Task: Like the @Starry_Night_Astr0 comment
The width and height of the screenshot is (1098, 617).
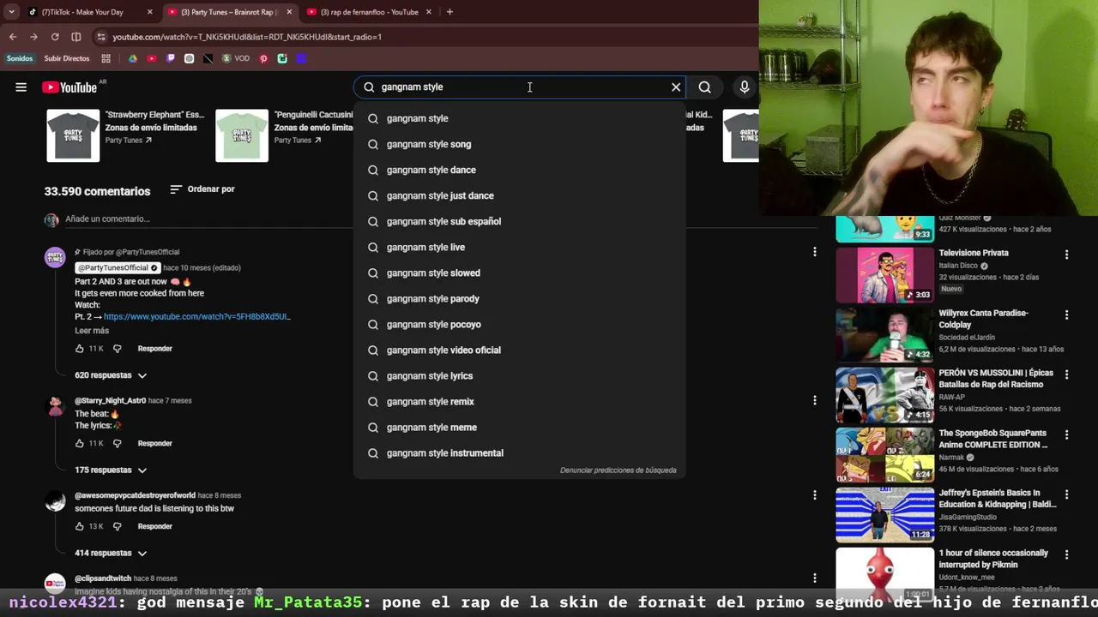Action: [x=80, y=443]
